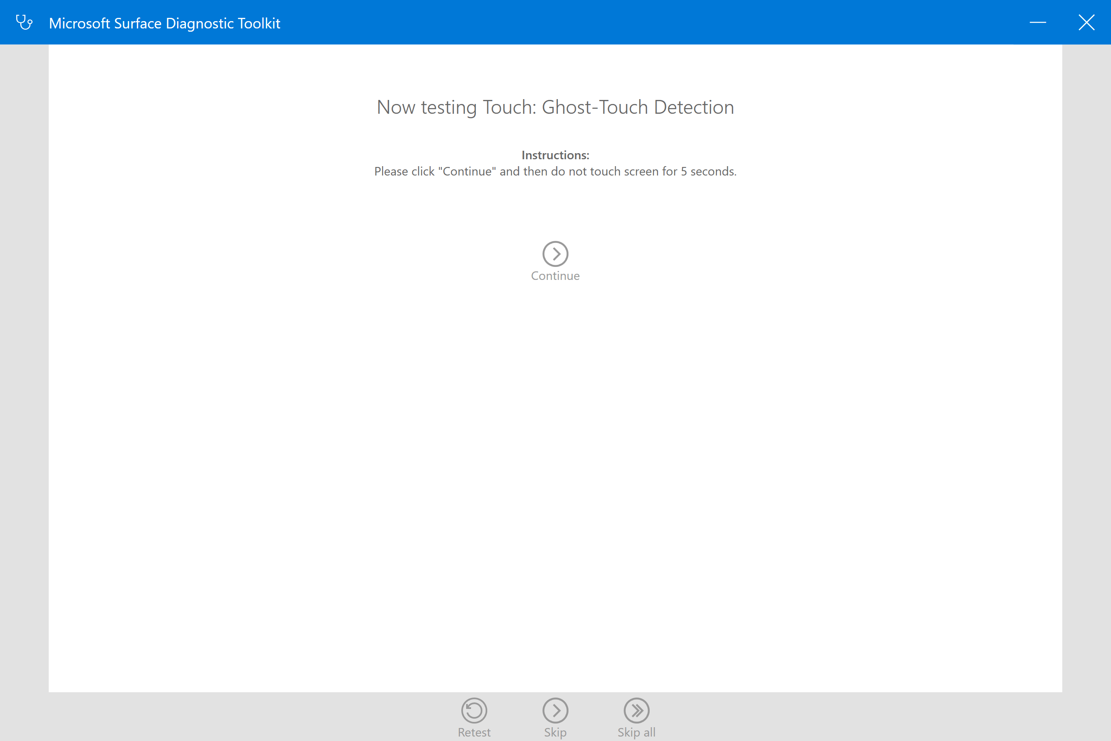Click the Microsoft Surface Diagnostic Toolkit title
The width and height of the screenshot is (1111, 741).
[164, 23]
